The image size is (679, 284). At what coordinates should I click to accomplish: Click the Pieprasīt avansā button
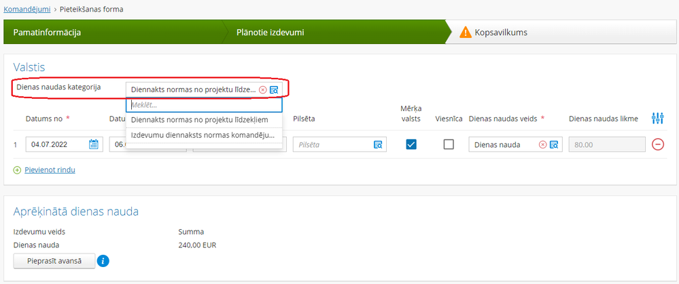tap(54, 261)
